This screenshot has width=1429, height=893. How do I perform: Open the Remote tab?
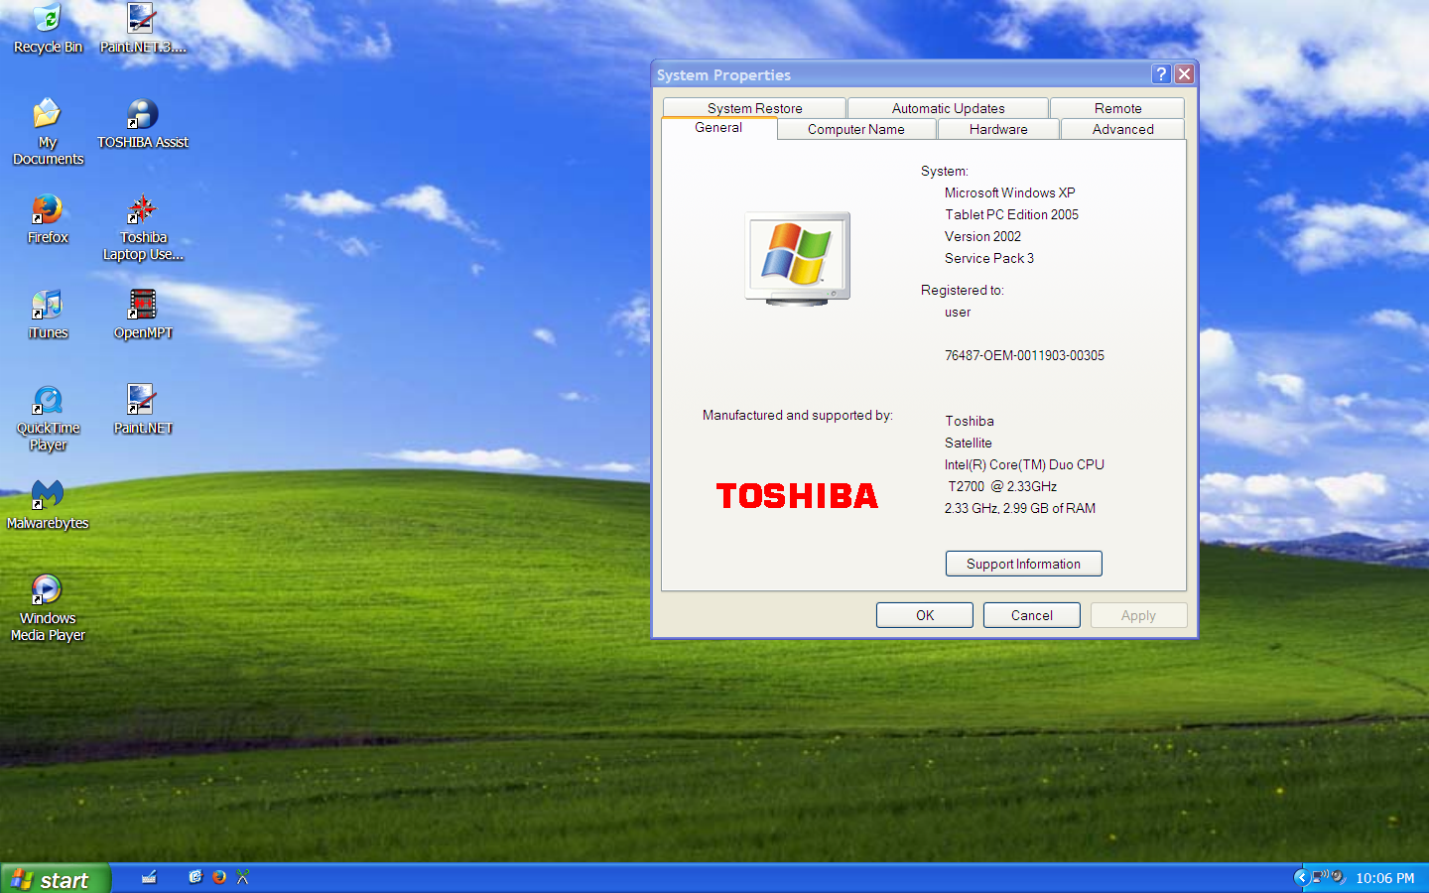[1117, 108]
